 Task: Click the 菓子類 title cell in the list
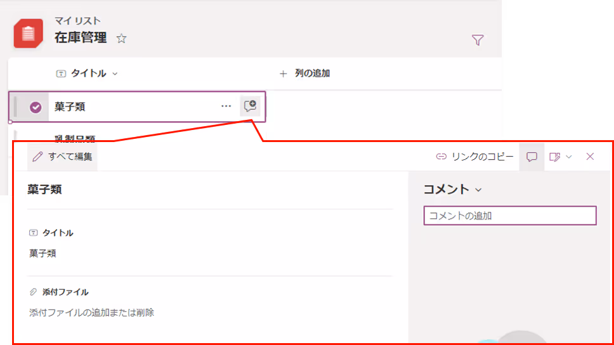(70, 107)
